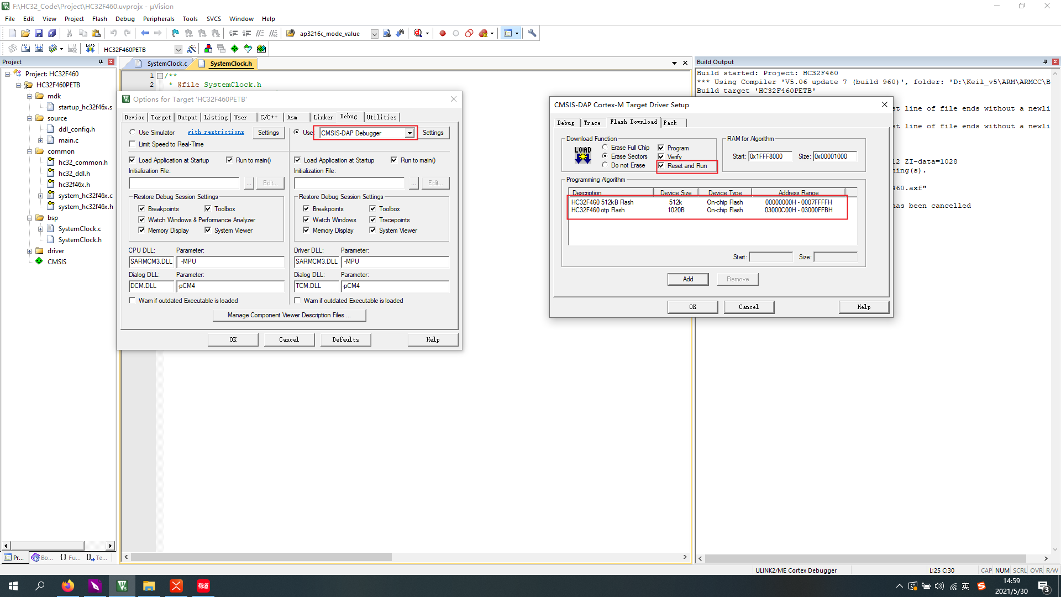The width and height of the screenshot is (1061, 597).
Task: Click Manage Project Items icon
Action: (208, 49)
